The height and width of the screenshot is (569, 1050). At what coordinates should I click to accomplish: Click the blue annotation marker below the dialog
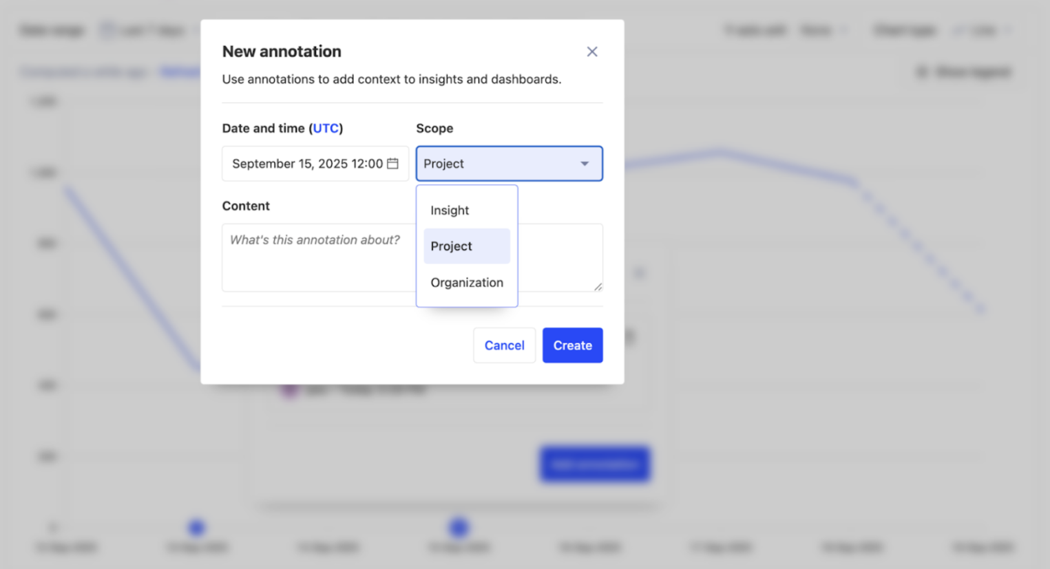459,528
